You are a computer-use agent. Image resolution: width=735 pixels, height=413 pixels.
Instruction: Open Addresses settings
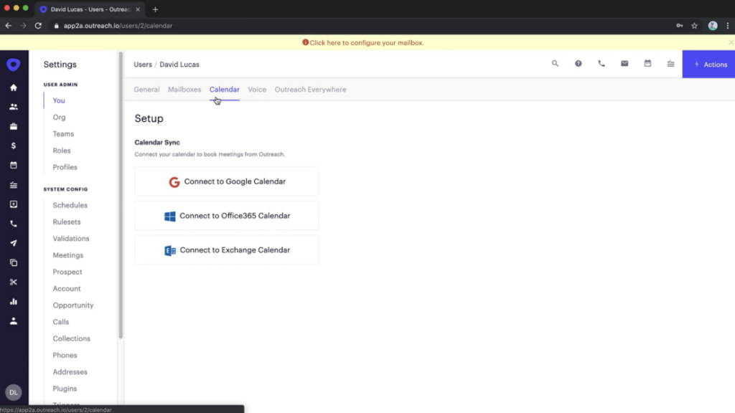(x=70, y=372)
